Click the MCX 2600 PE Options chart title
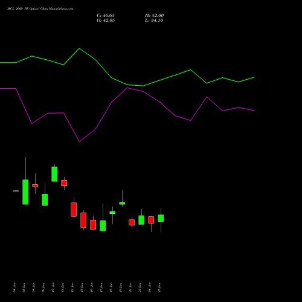This screenshot has height=302, width=302. tap(40, 9)
